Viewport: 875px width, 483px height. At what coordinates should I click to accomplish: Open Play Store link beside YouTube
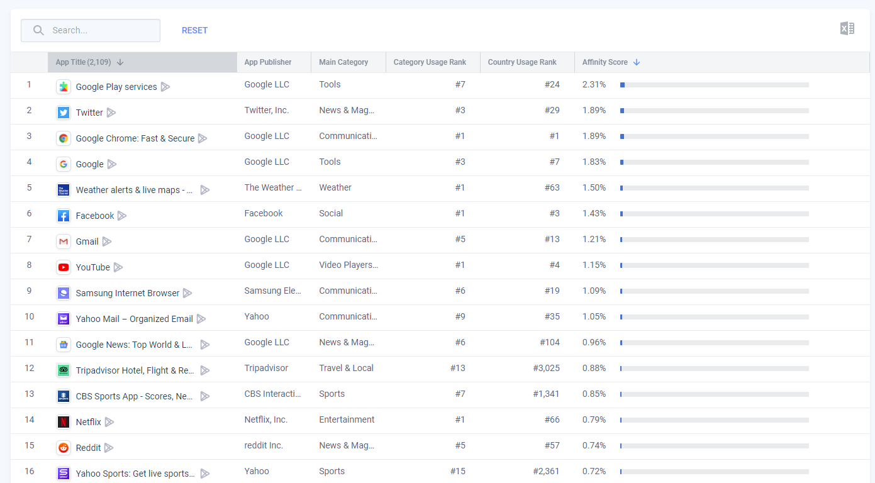118,267
